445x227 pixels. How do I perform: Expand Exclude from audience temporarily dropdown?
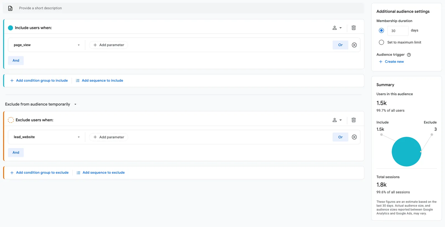(x=41, y=104)
